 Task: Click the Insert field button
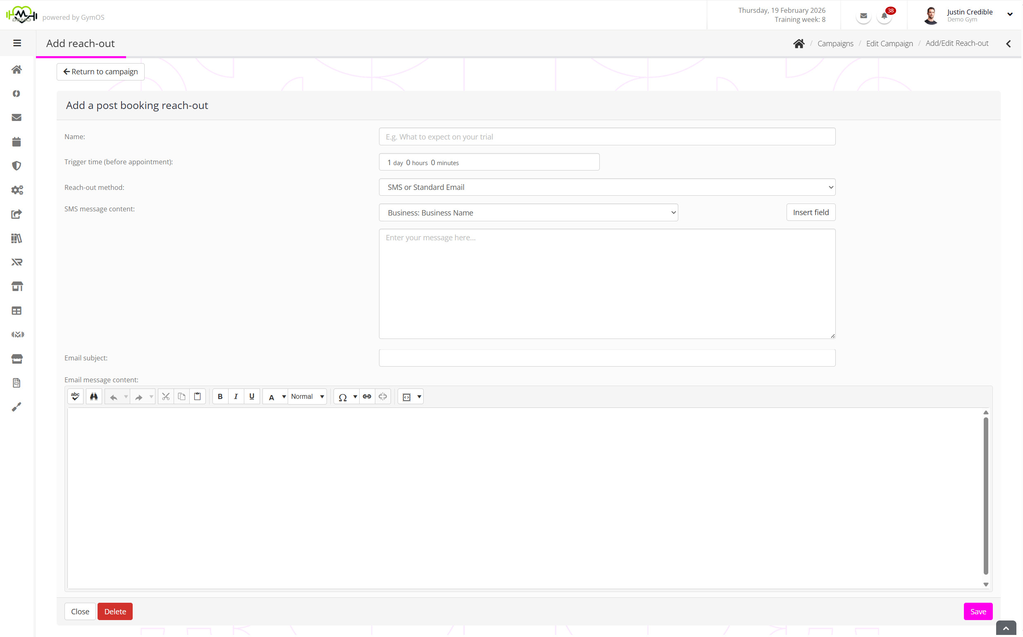(811, 212)
